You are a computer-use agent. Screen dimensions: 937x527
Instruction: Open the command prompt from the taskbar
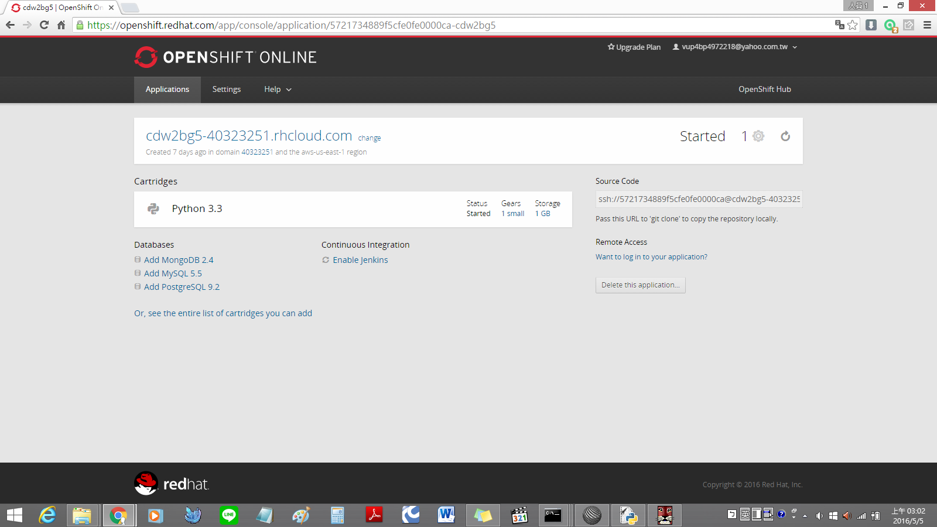tap(553, 515)
